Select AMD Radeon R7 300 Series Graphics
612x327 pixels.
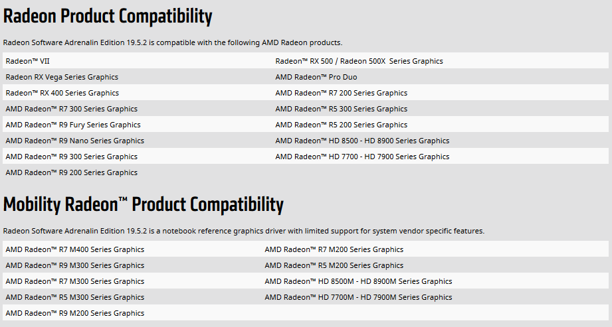(71, 109)
